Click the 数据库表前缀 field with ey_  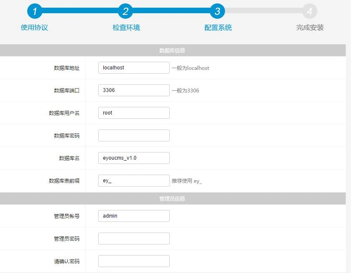[134, 180]
